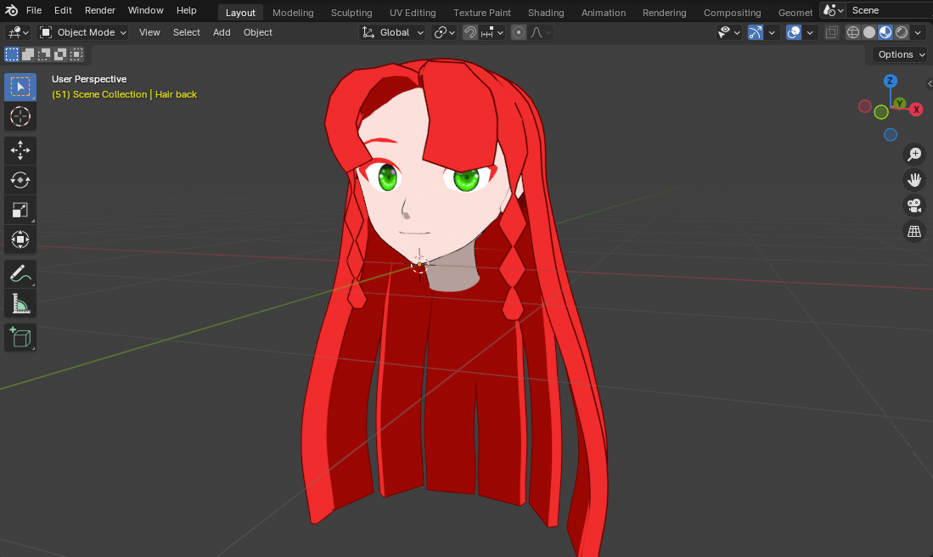Image resolution: width=933 pixels, height=557 pixels.
Task: Switch to wireframe viewport shading
Action: pos(853,33)
